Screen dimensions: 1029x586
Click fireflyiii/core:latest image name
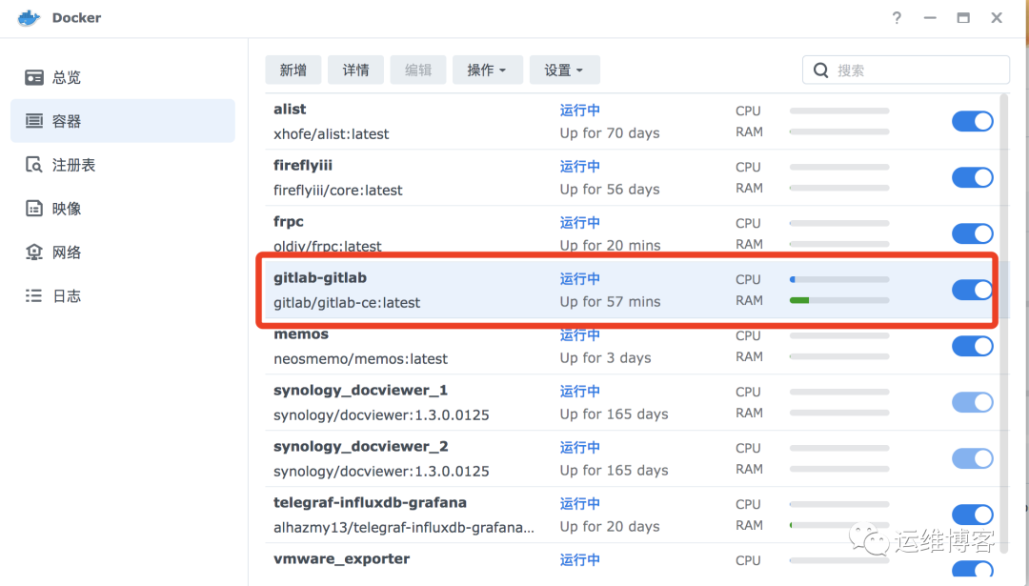click(338, 191)
